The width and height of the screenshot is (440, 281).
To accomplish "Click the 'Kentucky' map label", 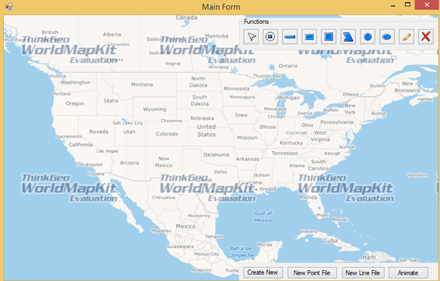I will tap(291, 143).
